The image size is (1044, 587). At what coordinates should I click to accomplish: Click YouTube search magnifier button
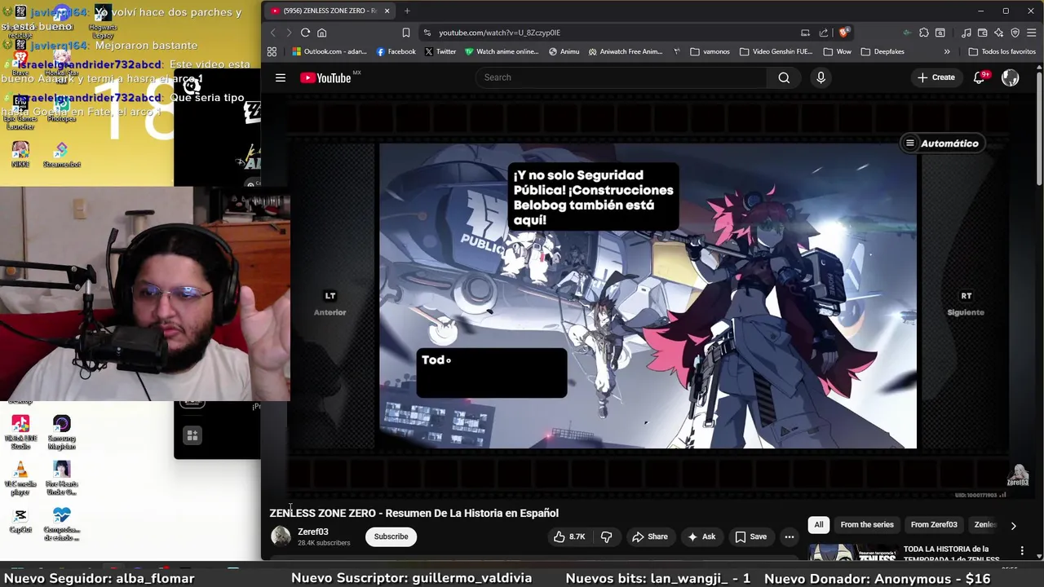point(784,77)
